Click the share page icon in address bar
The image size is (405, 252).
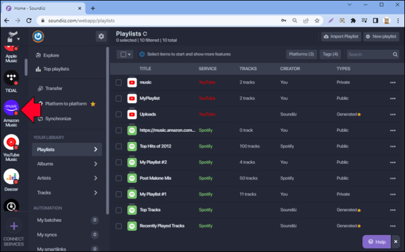click(x=306, y=21)
